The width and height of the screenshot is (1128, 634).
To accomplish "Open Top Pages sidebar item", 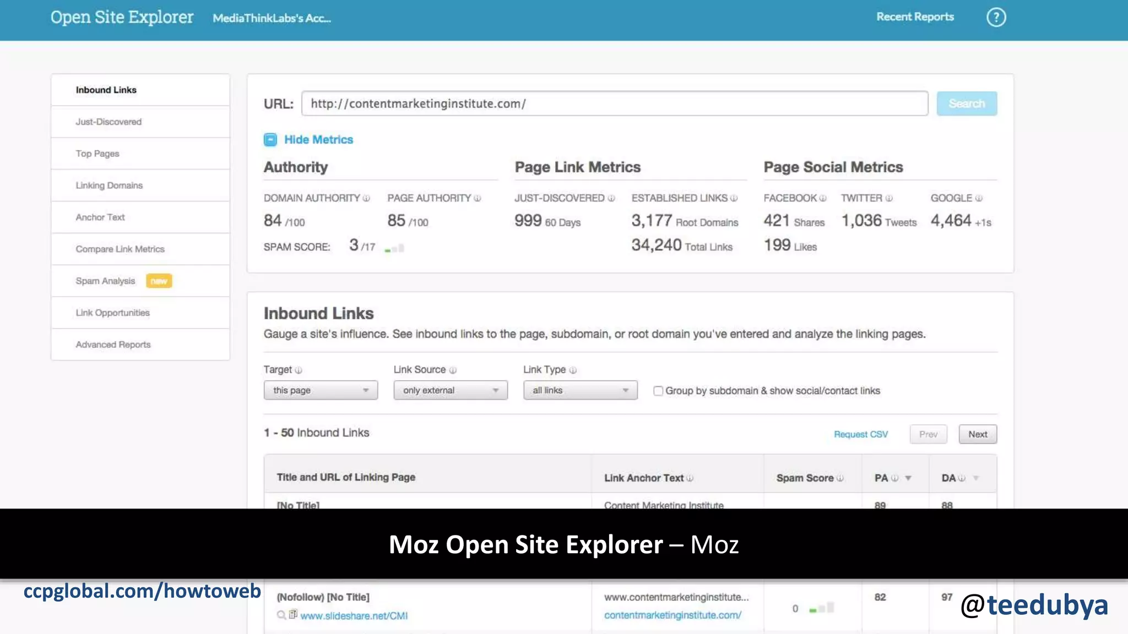I will [x=140, y=154].
